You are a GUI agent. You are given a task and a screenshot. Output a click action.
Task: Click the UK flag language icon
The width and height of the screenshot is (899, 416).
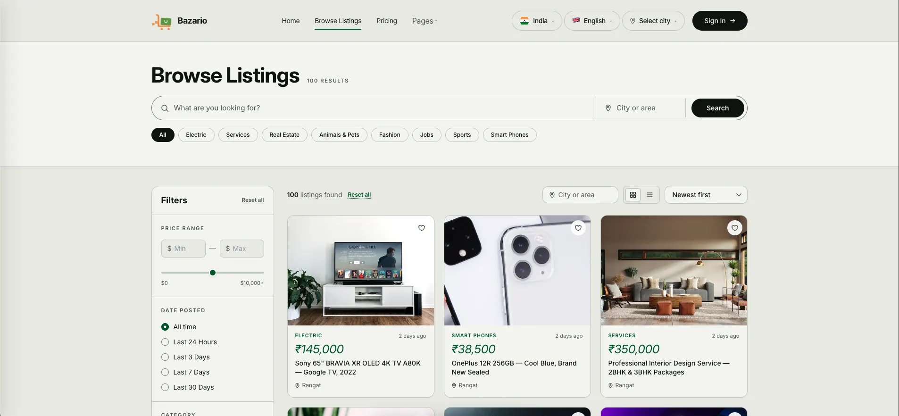coord(576,20)
